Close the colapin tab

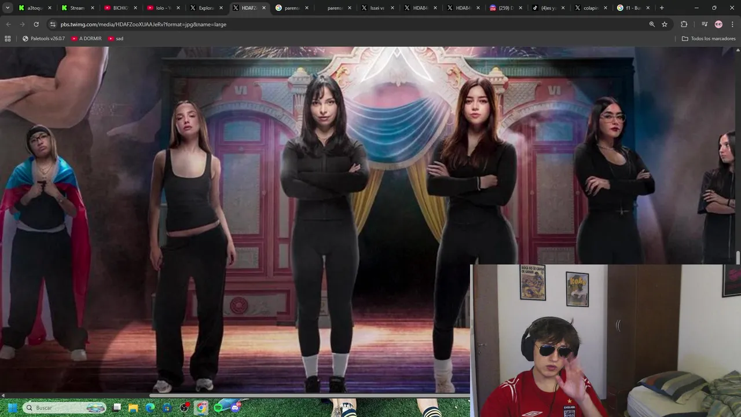pyautogui.click(x=606, y=8)
